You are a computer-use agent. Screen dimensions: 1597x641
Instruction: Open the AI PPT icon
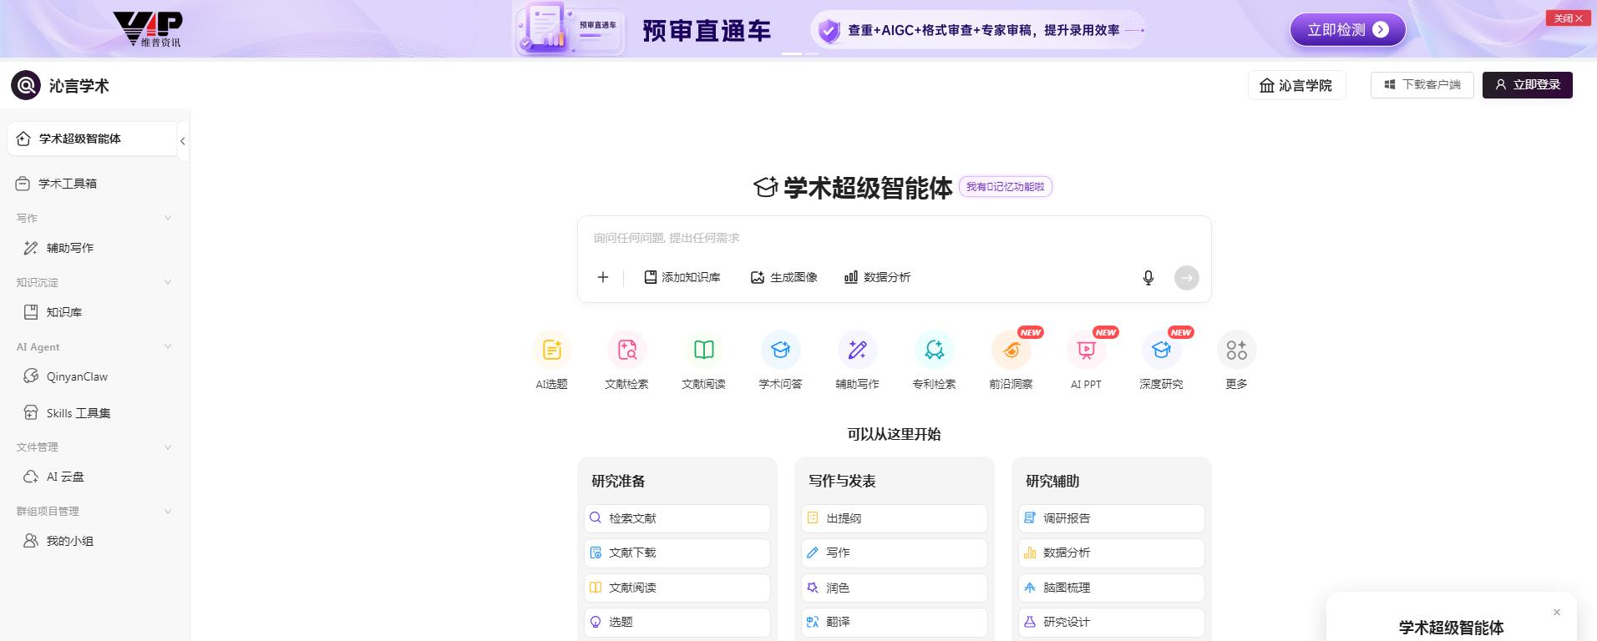[1087, 351]
